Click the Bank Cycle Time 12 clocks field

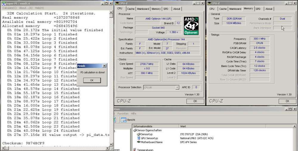tap(260, 66)
